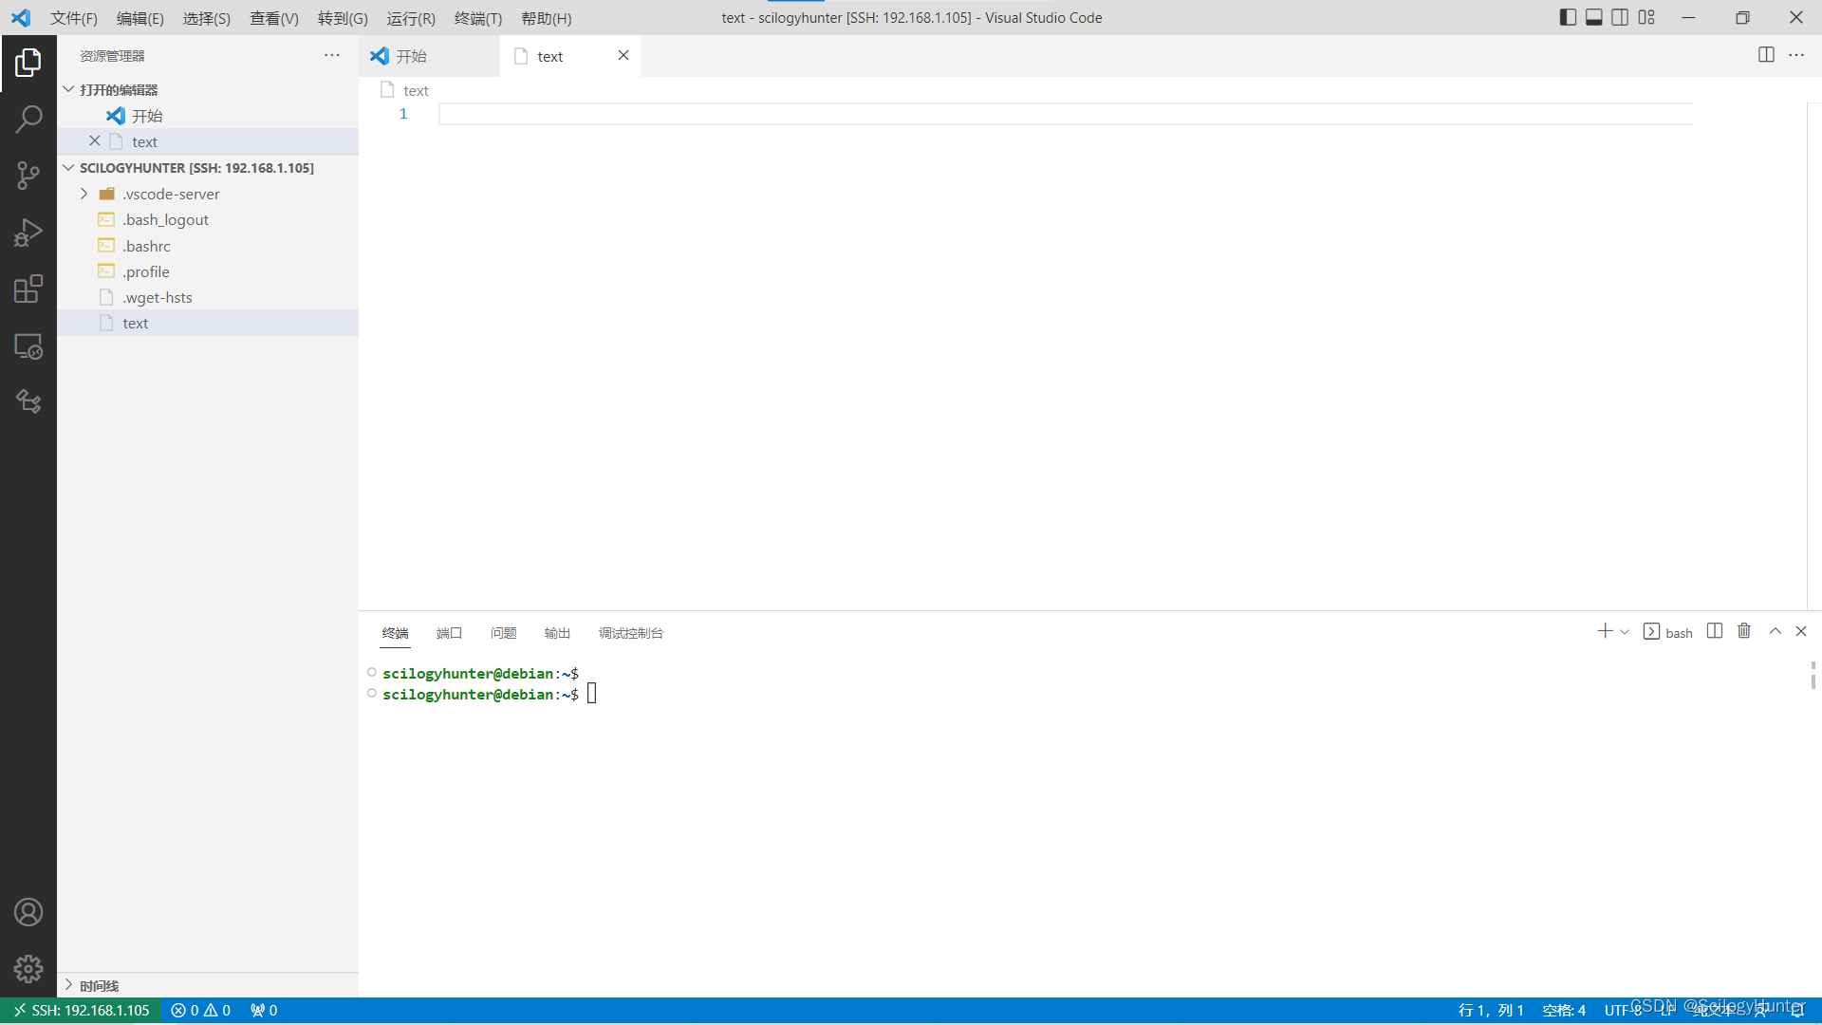Switch to the Debug Console tab

click(630, 633)
